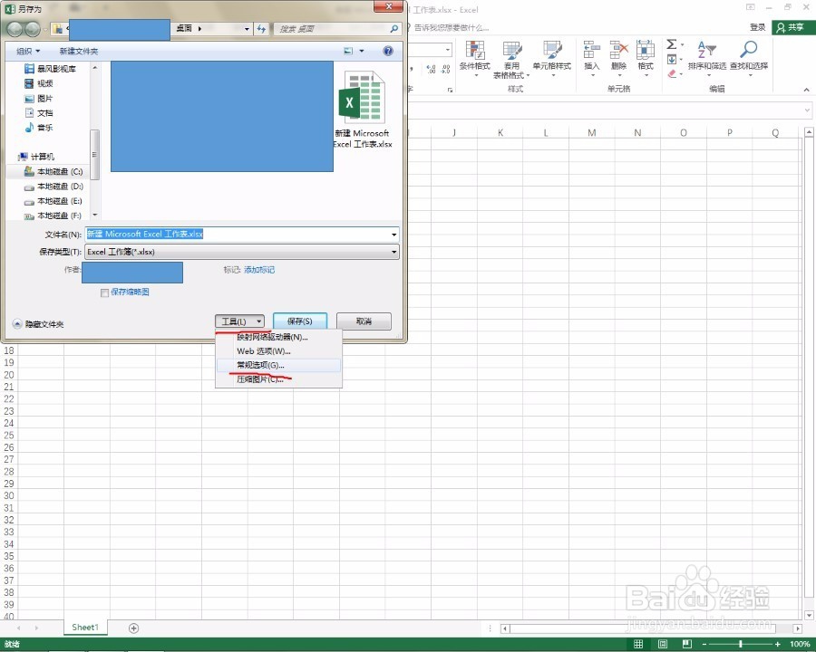Click the Cancel (取消) button
The height and width of the screenshot is (652, 816).
[364, 321]
